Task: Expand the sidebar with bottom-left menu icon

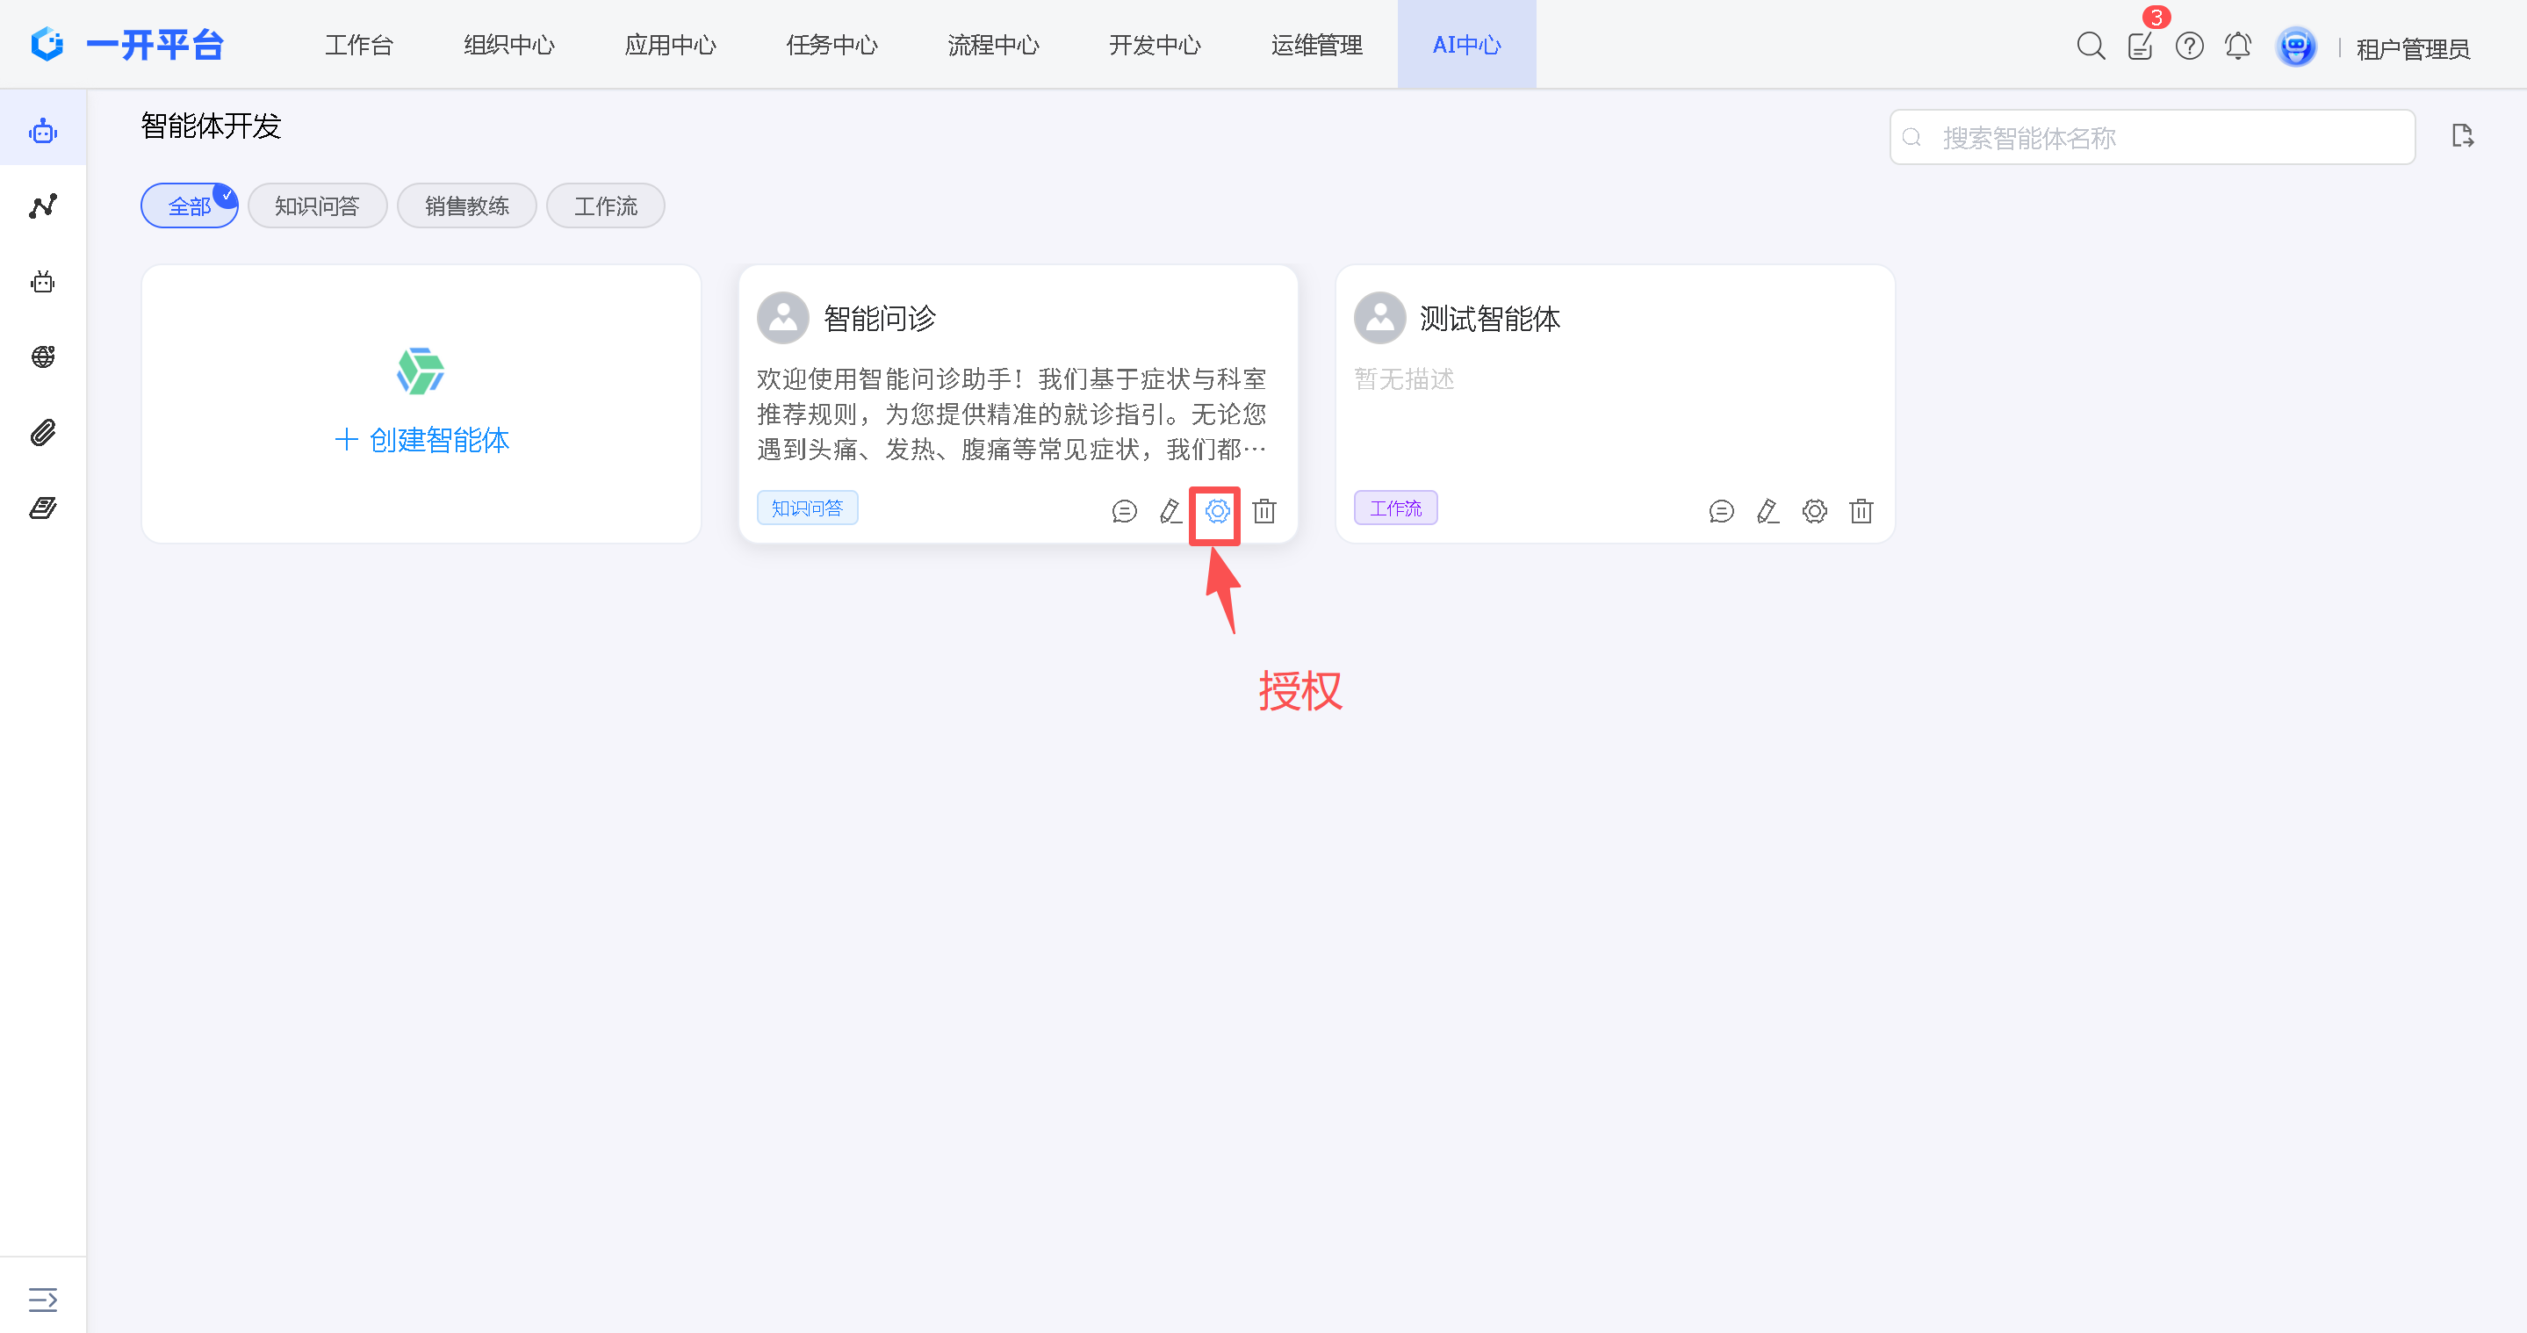Action: pyautogui.click(x=42, y=1300)
